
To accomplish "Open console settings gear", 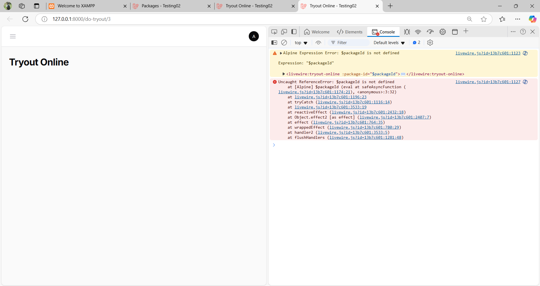I will (x=430, y=42).
